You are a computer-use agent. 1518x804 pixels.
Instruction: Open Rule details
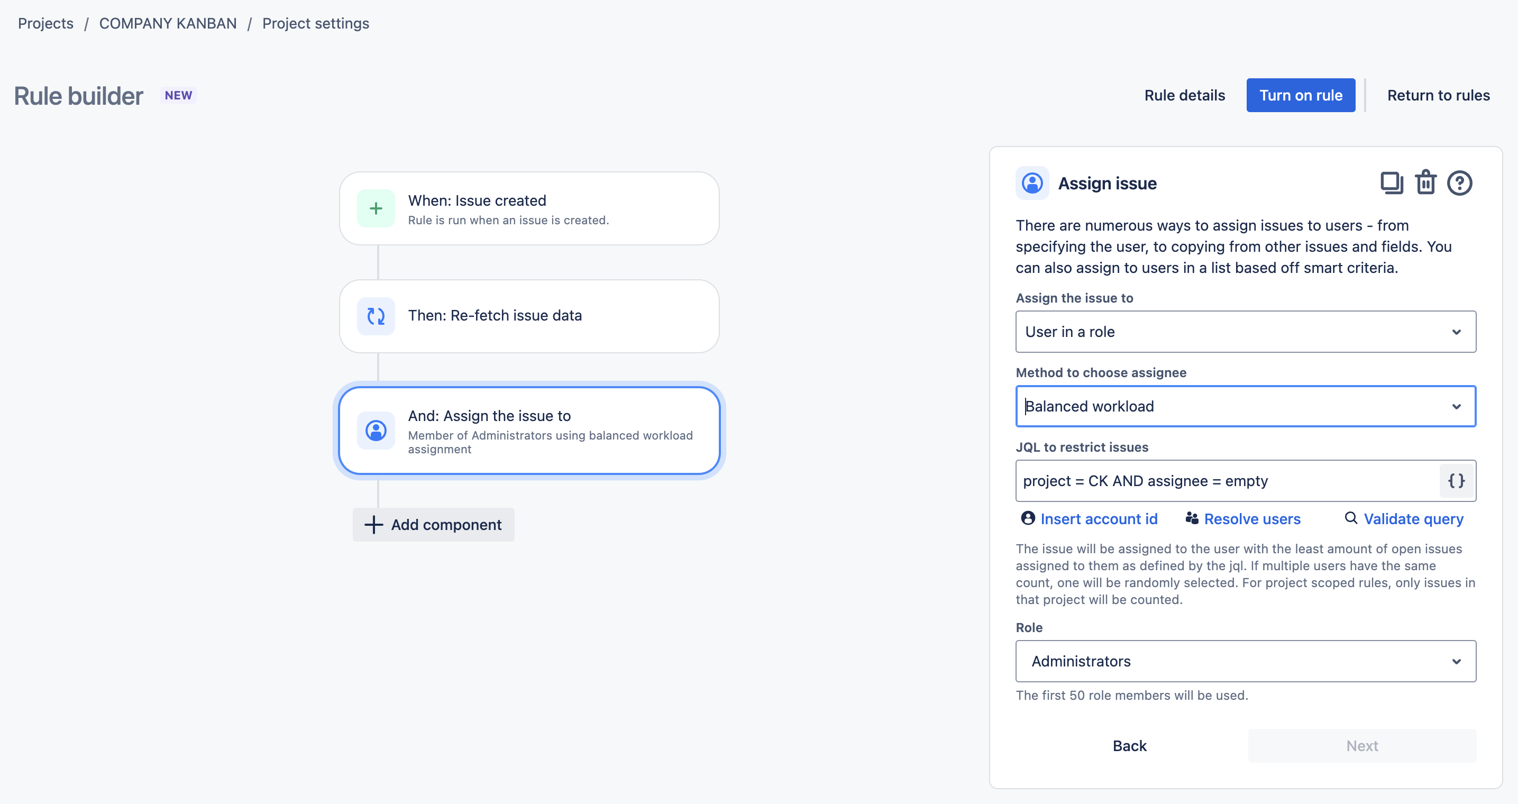tap(1184, 96)
